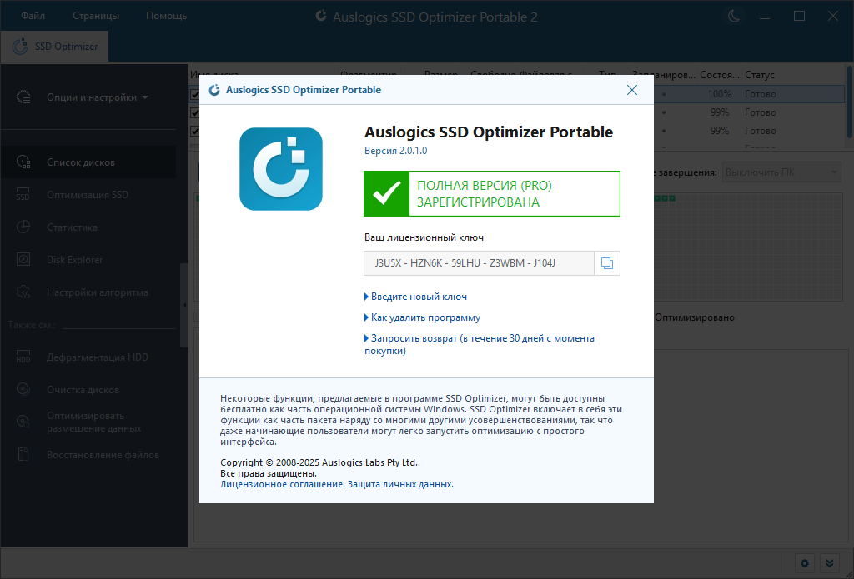Open the Файл menu
854x579 pixels.
tap(33, 16)
